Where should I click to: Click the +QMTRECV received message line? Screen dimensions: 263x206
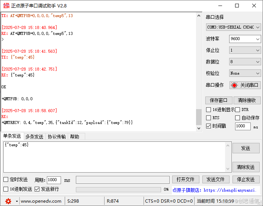pos(67,122)
